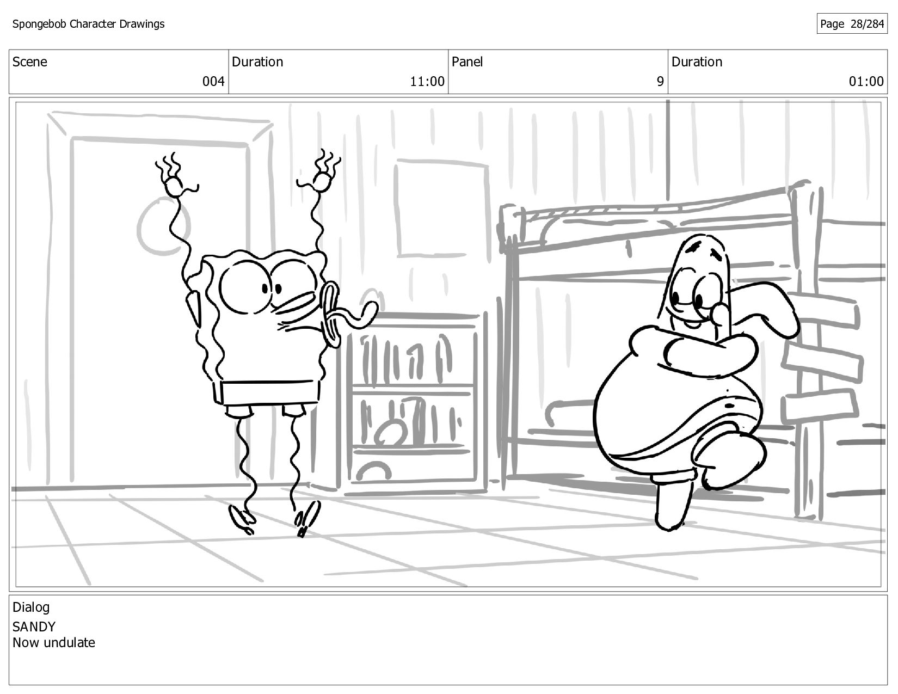898x694 pixels.
Task: Click the "Scene" header label
Action: [x=30, y=62]
